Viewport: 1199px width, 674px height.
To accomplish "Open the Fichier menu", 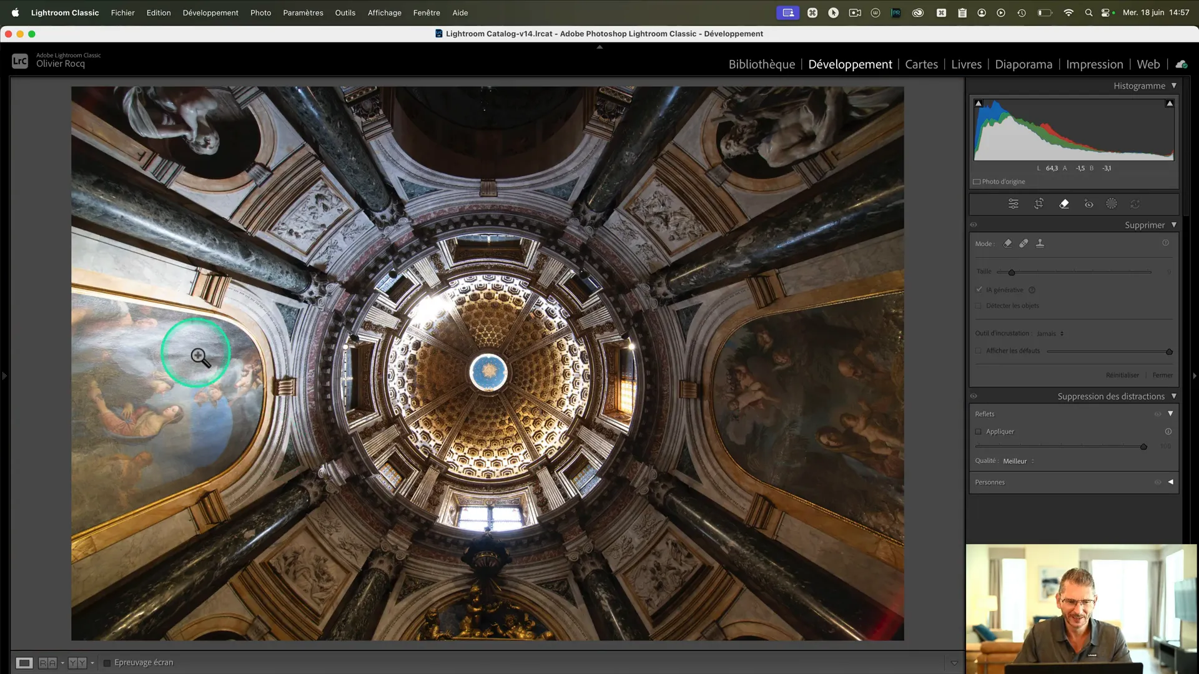I will pos(122,12).
